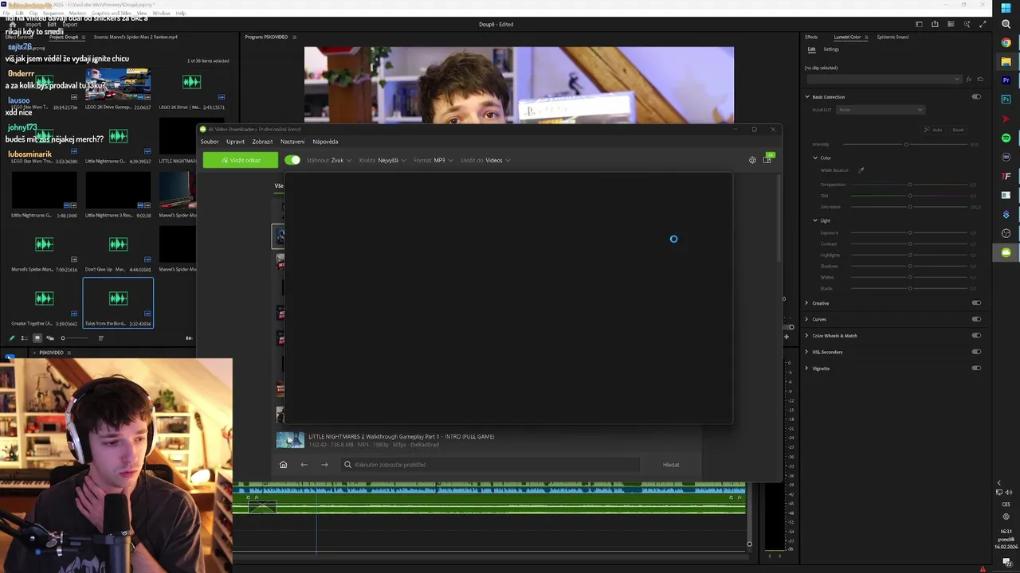Open the Project: Doupě panel tab

tap(64, 37)
